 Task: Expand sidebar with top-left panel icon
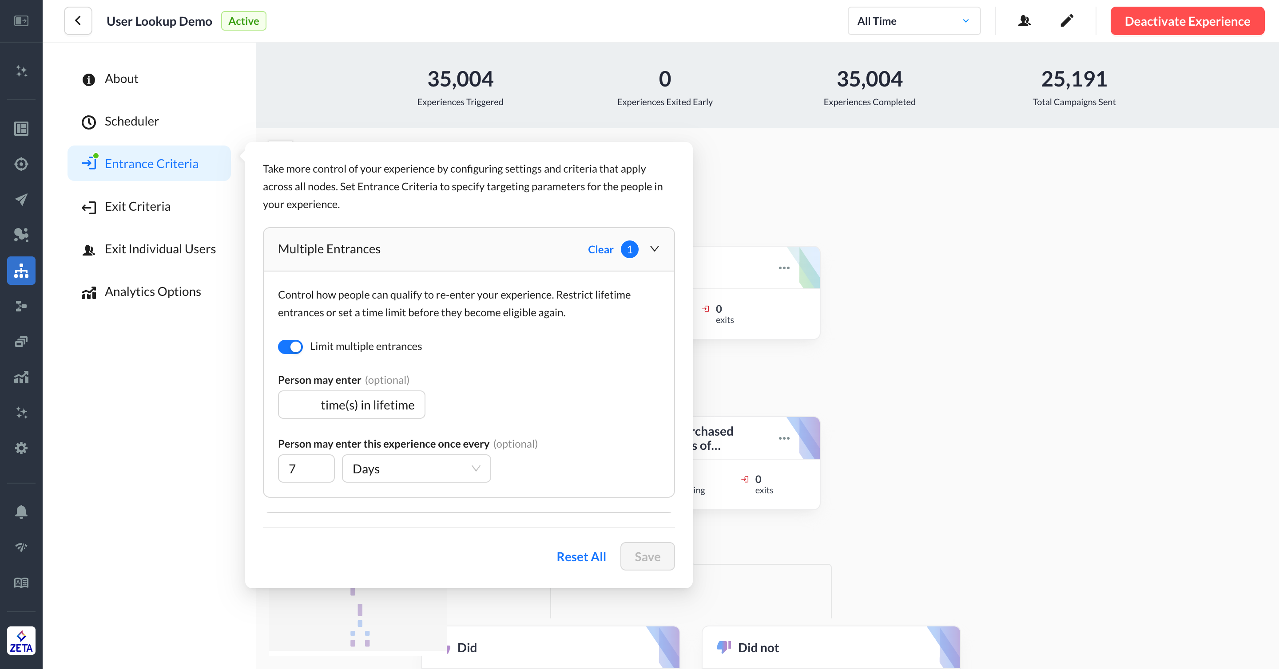[x=21, y=21]
